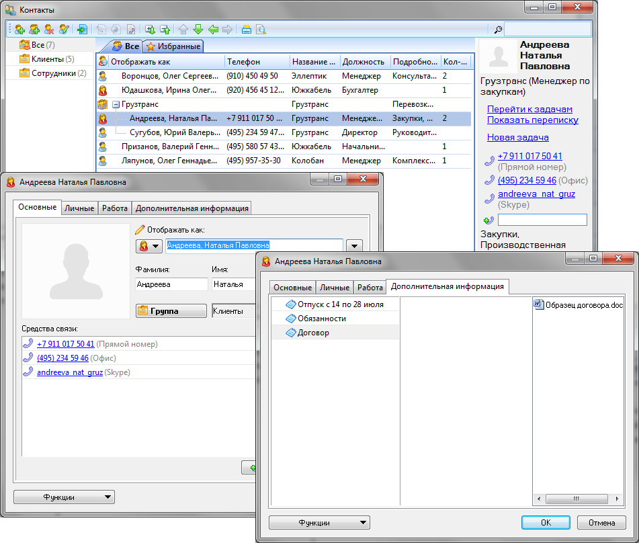Click horizontal scrollbar under attached files list
The height and width of the screenshot is (543, 639).
pyautogui.click(x=577, y=499)
